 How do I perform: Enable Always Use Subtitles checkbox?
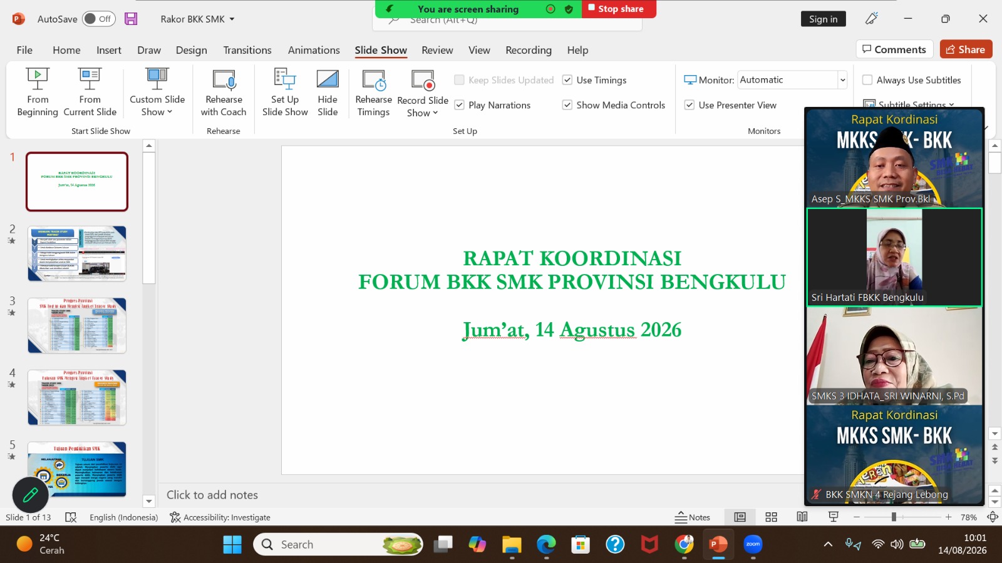click(x=867, y=80)
